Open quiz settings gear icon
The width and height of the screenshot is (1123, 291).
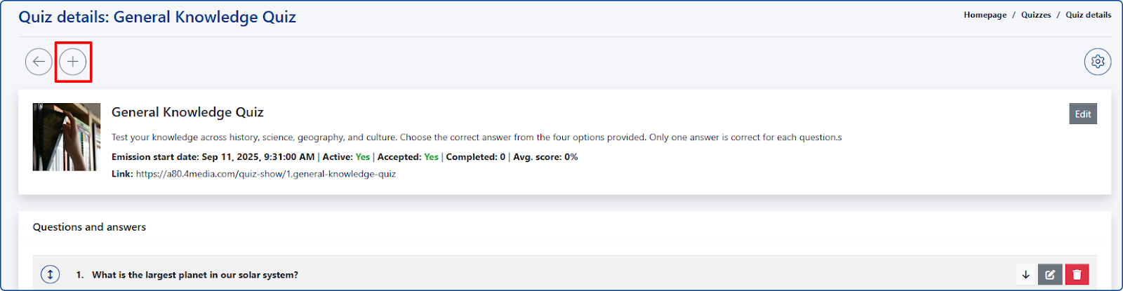click(1098, 62)
